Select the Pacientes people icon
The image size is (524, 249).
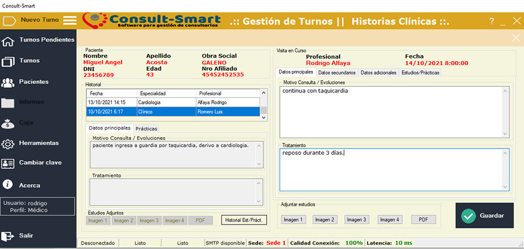pyautogui.click(x=8, y=82)
